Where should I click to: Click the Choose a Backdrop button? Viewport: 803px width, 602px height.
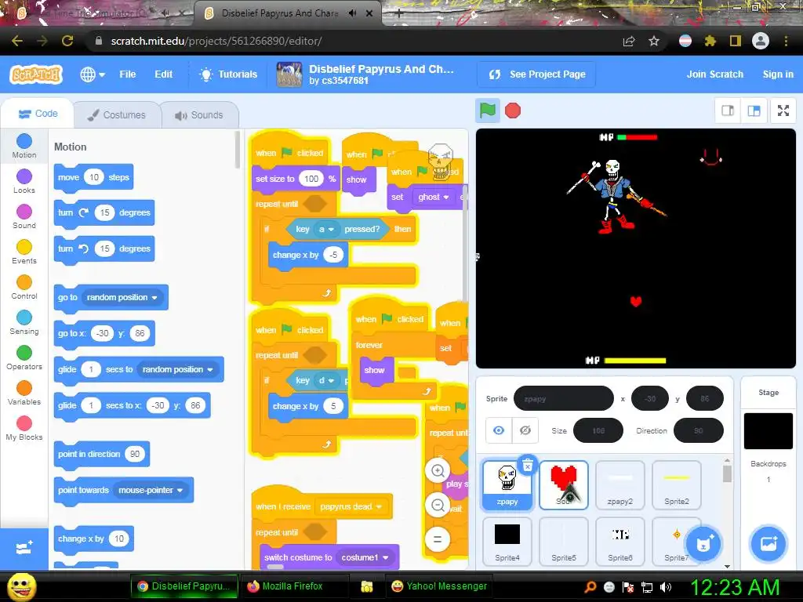pos(768,544)
